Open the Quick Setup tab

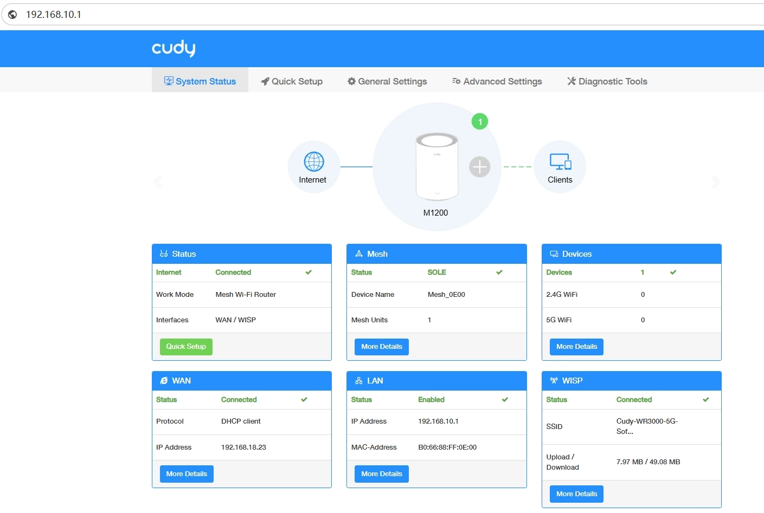(292, 81)
